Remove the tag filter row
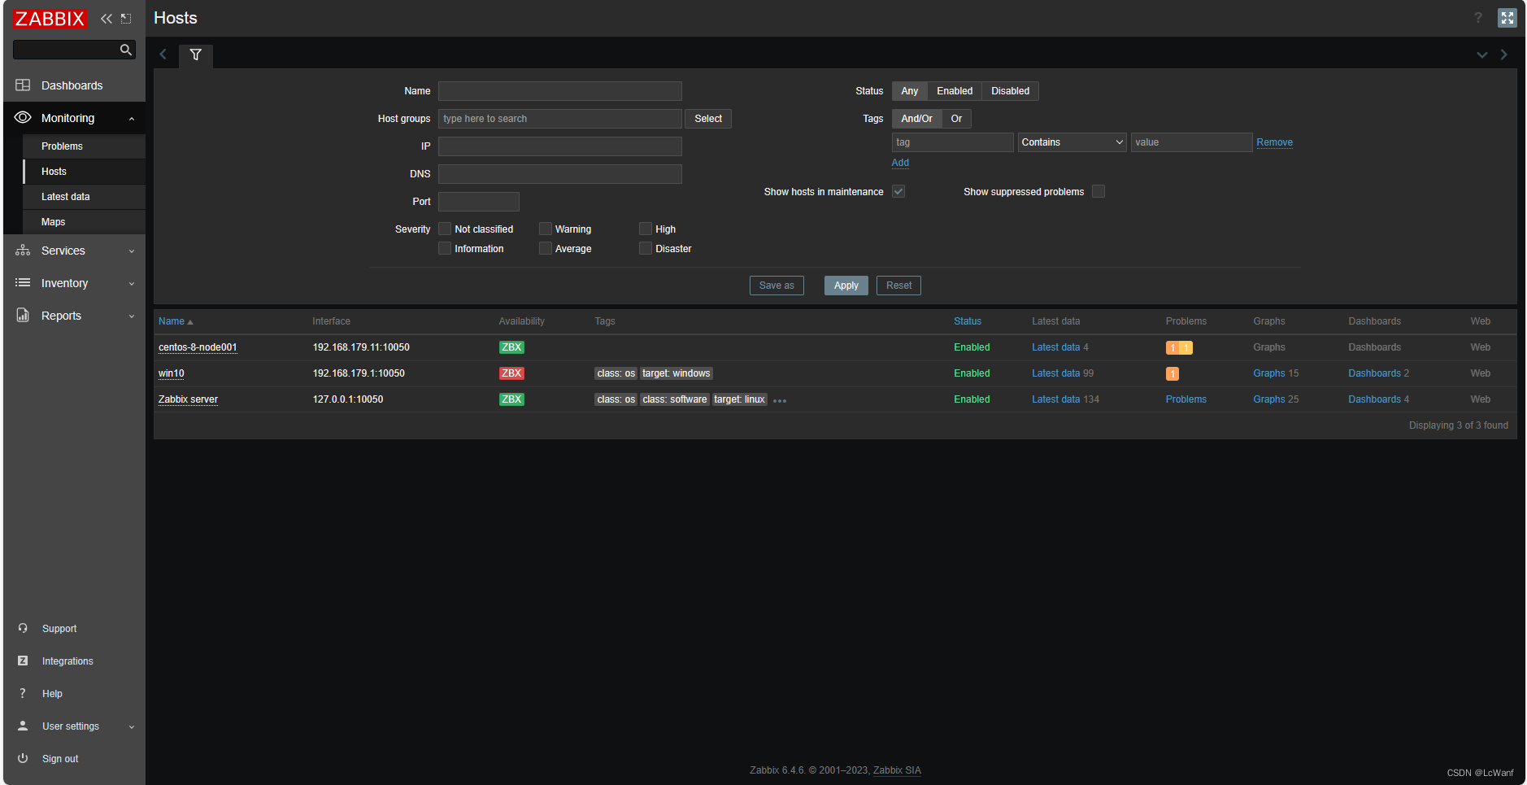 (1274, 142)
